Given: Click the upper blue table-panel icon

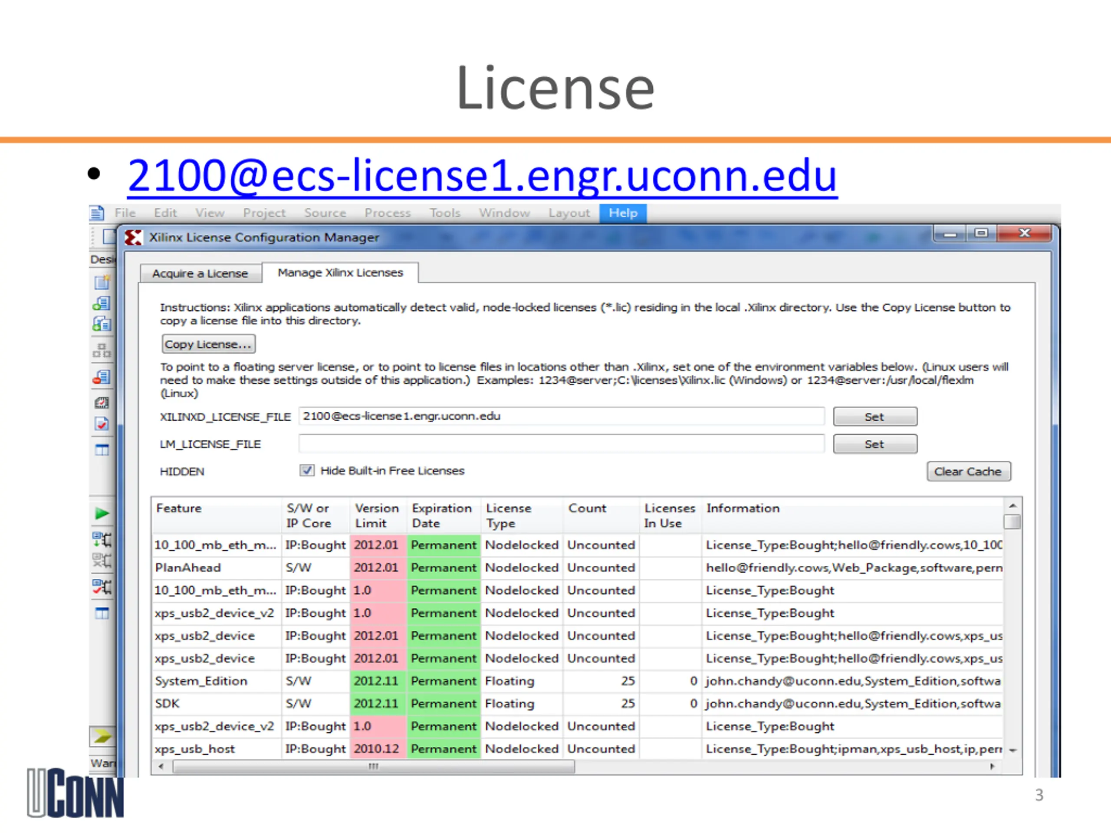Looking at the screenshot, I should pos(102,450).
